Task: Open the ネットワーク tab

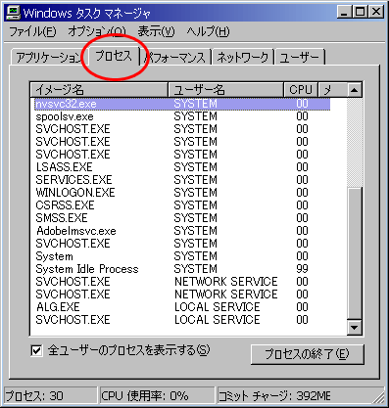Action: (x=243, y=58)
